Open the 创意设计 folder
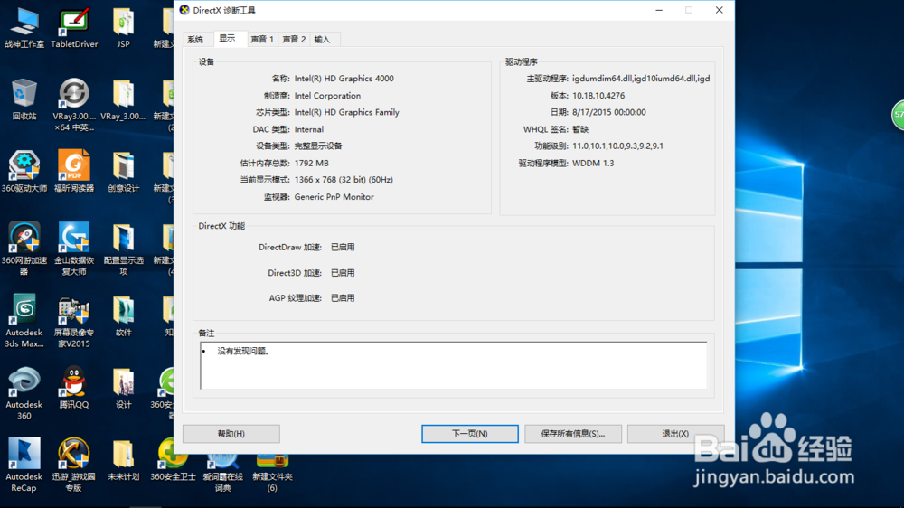Image resolution: width=904 pixels, height=508 pixels. click(123, 172)
